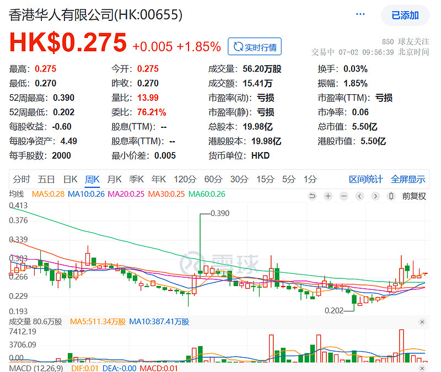Click the 850 球友关注 followers text
This screenshot has height=372, width=441.
point(405,42)
